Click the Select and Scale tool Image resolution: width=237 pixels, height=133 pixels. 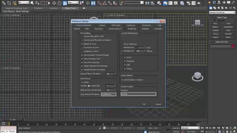pos(65,3)
